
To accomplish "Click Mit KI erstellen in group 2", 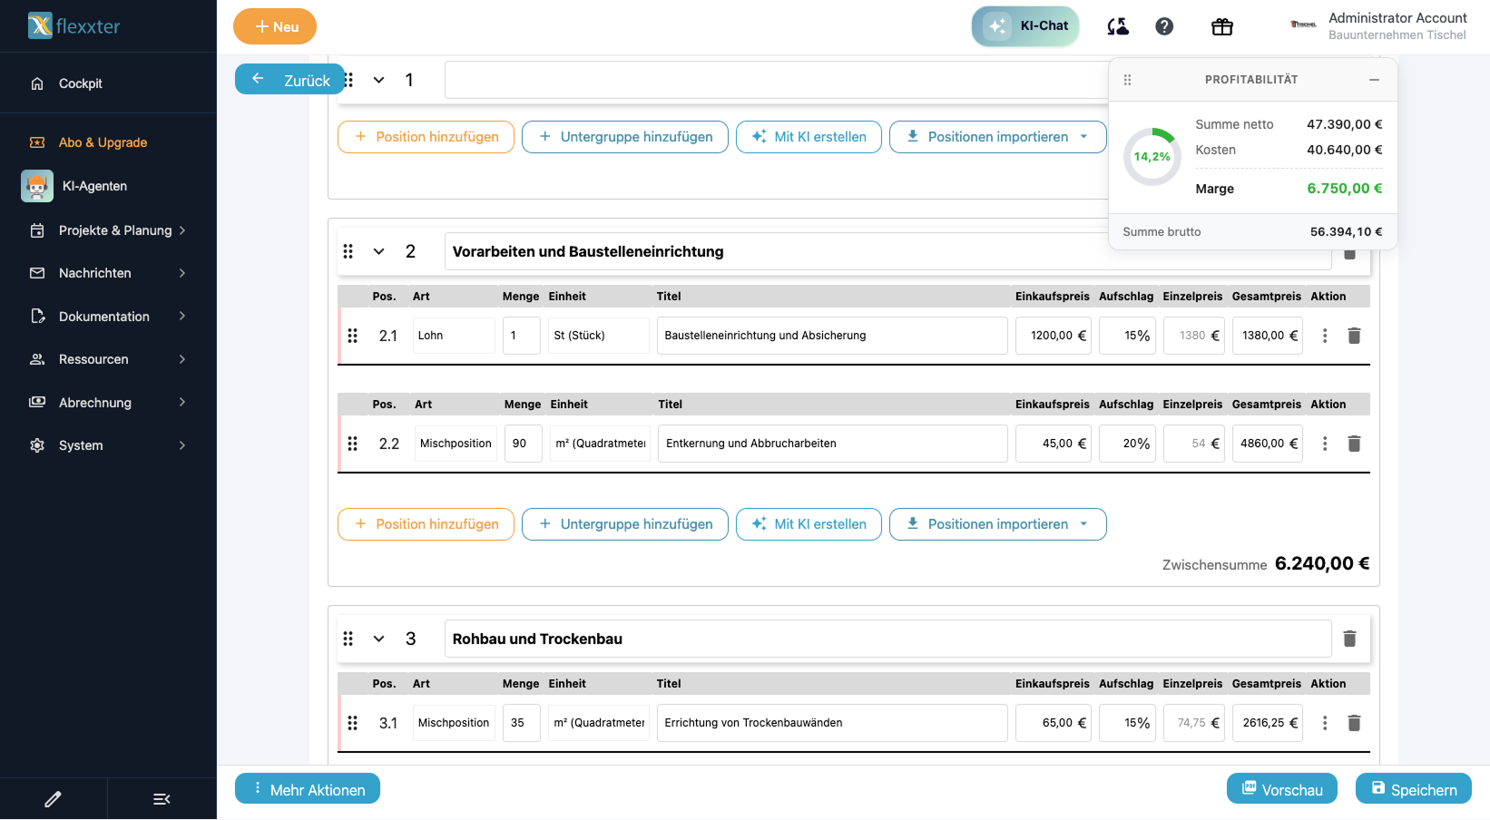I will tap(809, 524).
